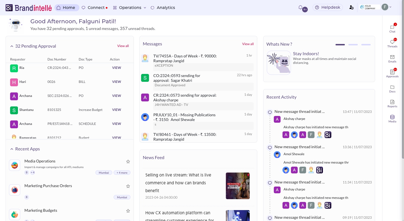This screenshot has height=221, width=404.
Task: Click doc number 8101325
Action: click(54, 110)
